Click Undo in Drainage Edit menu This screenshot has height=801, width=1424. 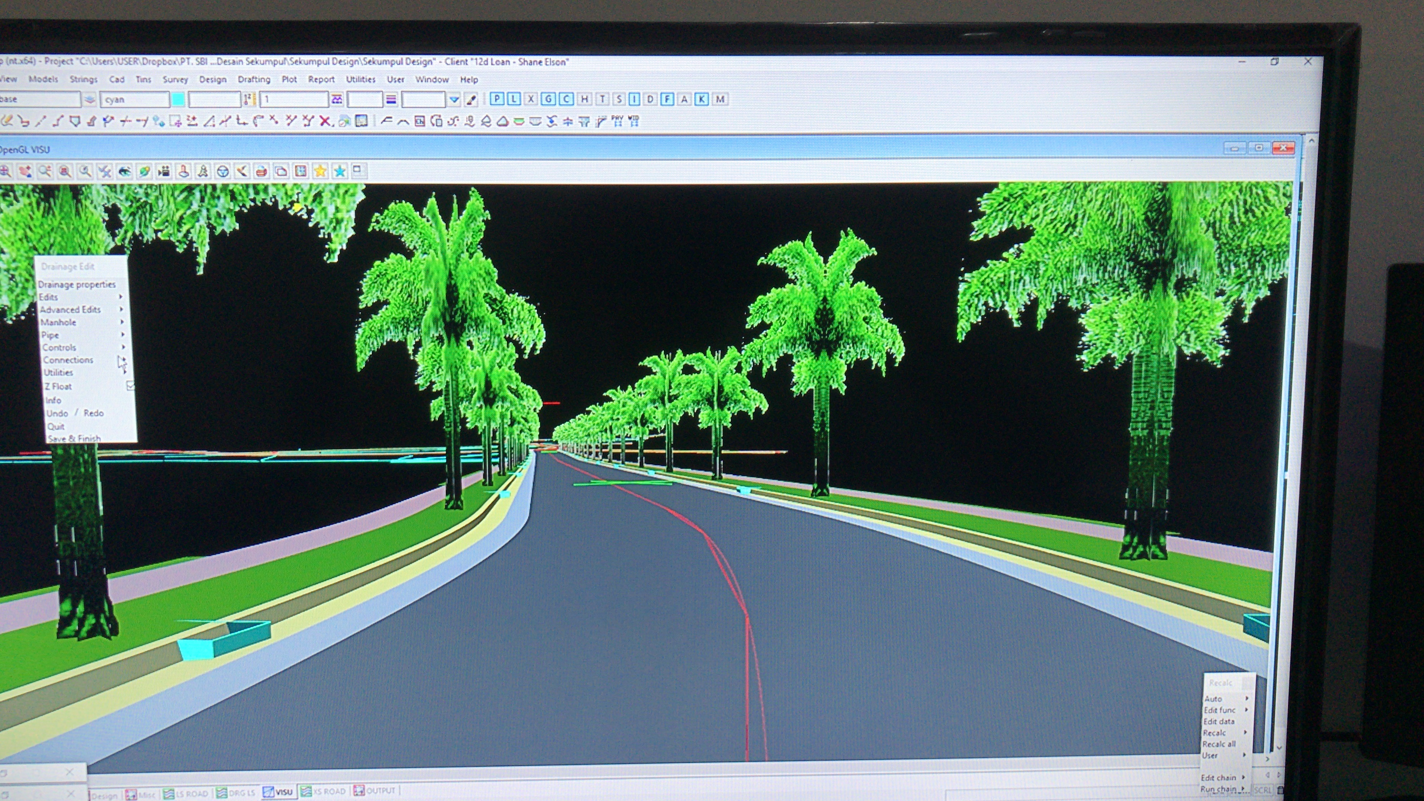pos(57,413)
